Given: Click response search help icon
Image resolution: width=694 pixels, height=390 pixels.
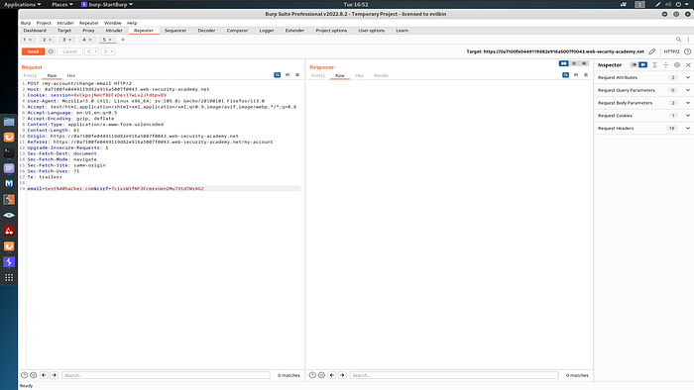Looking at the screenshot, I should click(x=312, y=375).
